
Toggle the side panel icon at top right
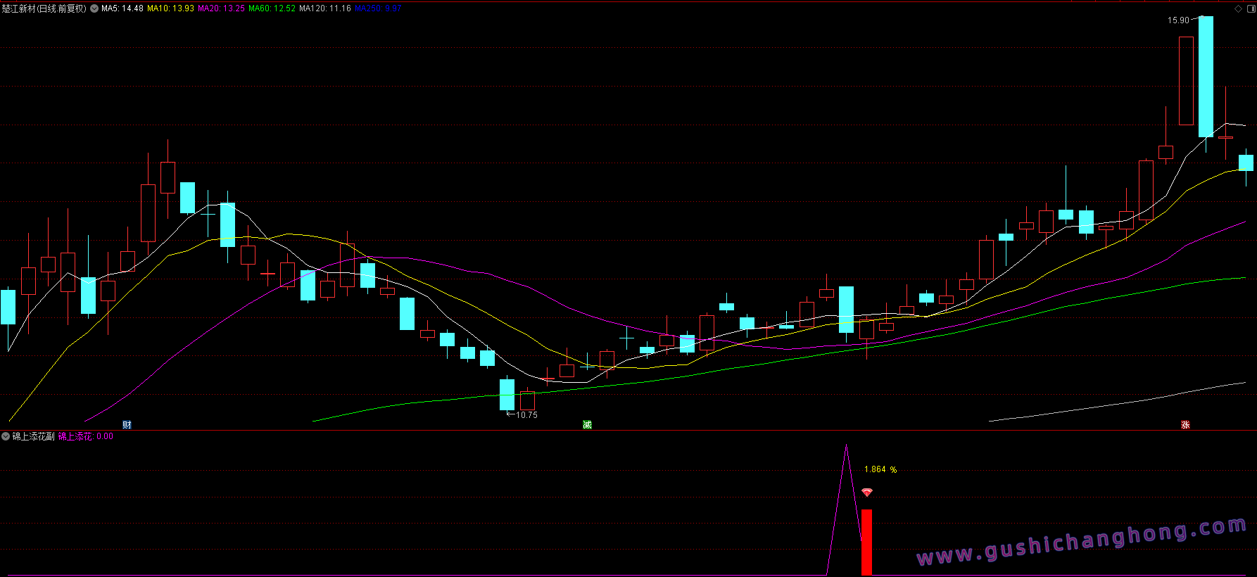tap(1251, 9)
